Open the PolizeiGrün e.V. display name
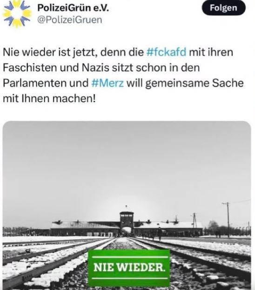The height and width of the screenshot is (290, 255). click(x=73, y=8)
